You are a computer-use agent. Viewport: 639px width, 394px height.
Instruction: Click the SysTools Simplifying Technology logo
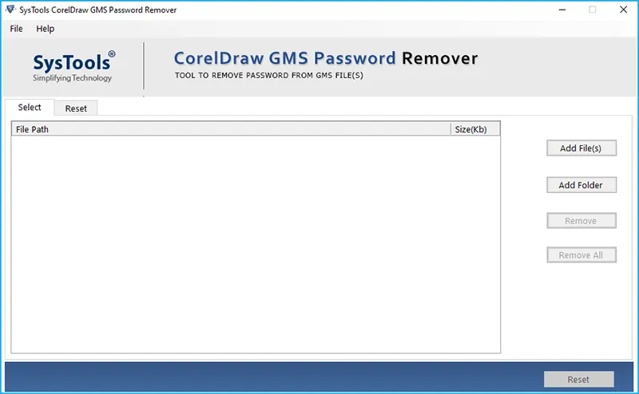coord(73,66)
